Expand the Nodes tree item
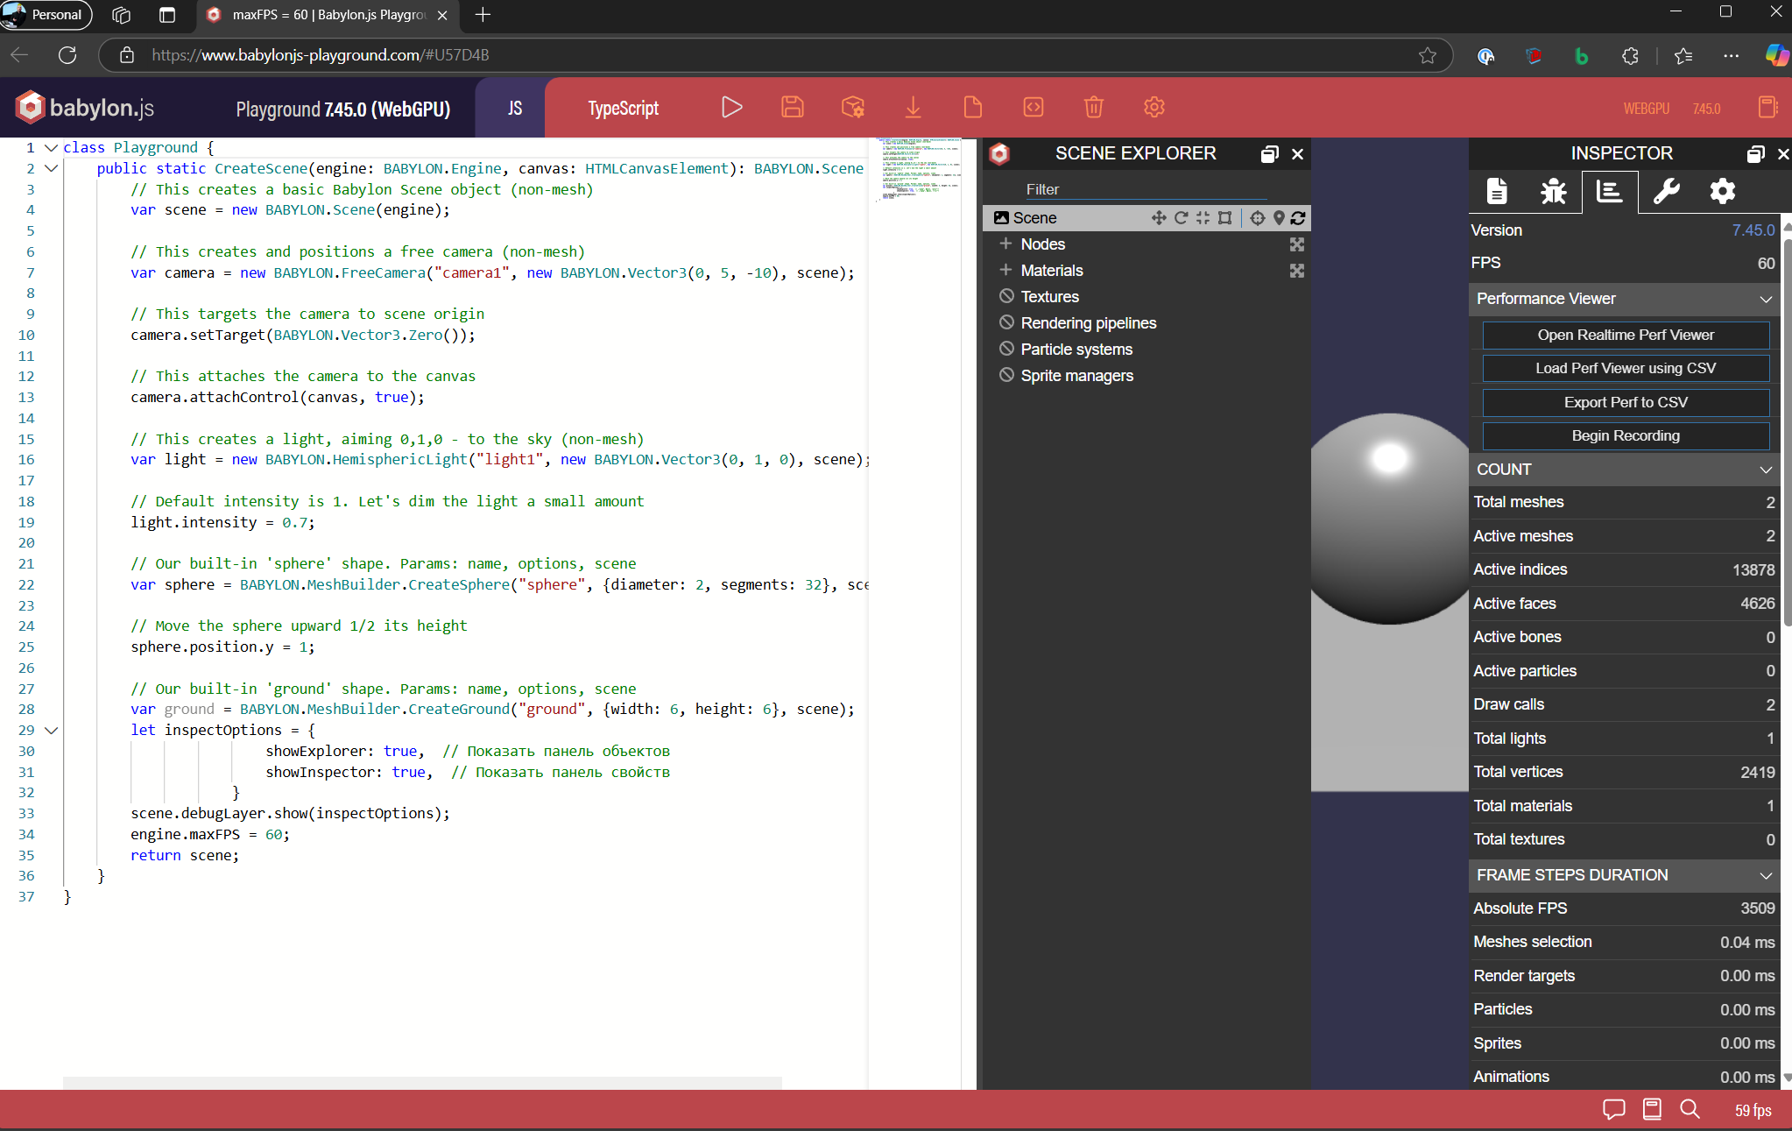 1005,244
